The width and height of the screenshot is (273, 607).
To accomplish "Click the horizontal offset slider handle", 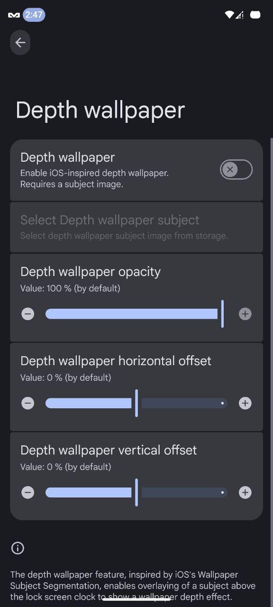I will 136,403.
